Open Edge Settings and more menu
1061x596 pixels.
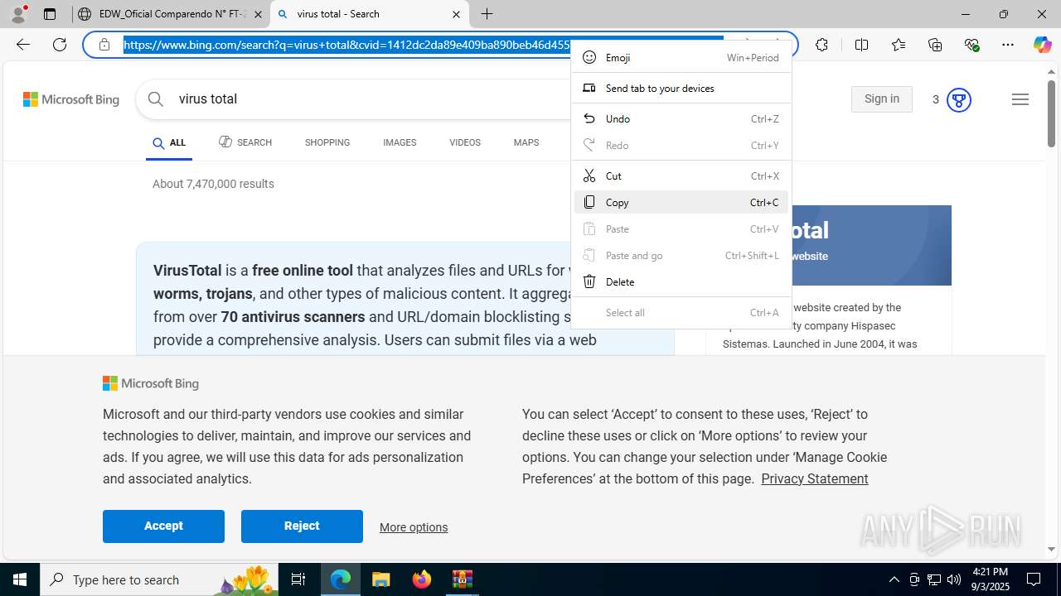(1008, 45)
